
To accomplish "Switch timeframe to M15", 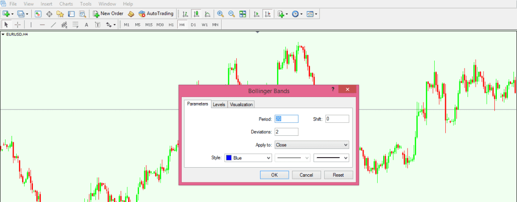I will [x=148, y=24].
